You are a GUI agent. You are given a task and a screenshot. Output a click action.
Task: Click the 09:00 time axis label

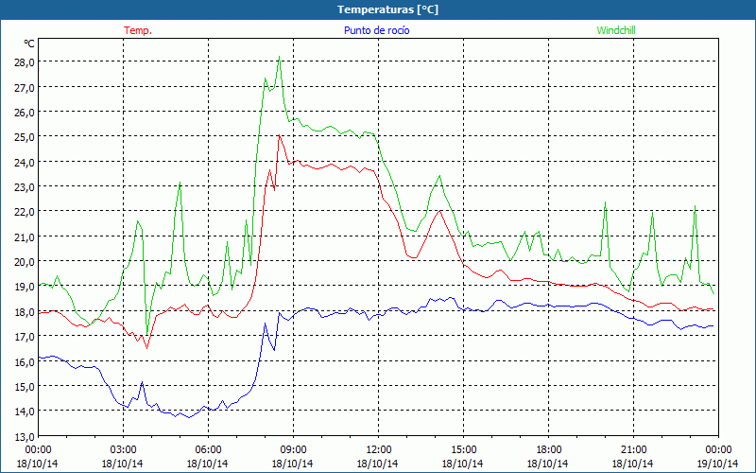pyautogui.click(x=293, y=450)
